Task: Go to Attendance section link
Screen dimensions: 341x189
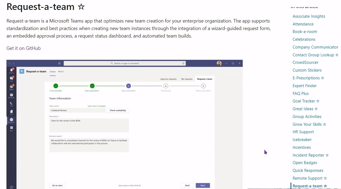Action: click(303, 24)
